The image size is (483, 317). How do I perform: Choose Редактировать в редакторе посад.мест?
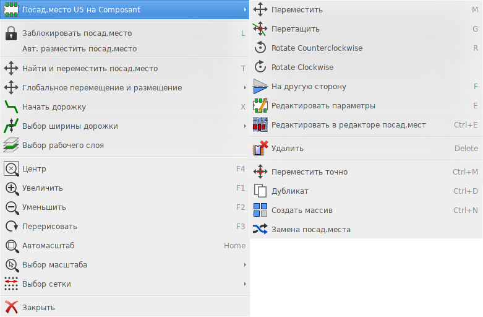[x=366, y=125]
